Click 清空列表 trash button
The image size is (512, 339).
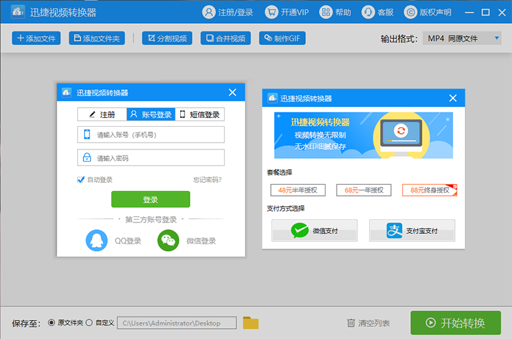(x=369, y=323)
